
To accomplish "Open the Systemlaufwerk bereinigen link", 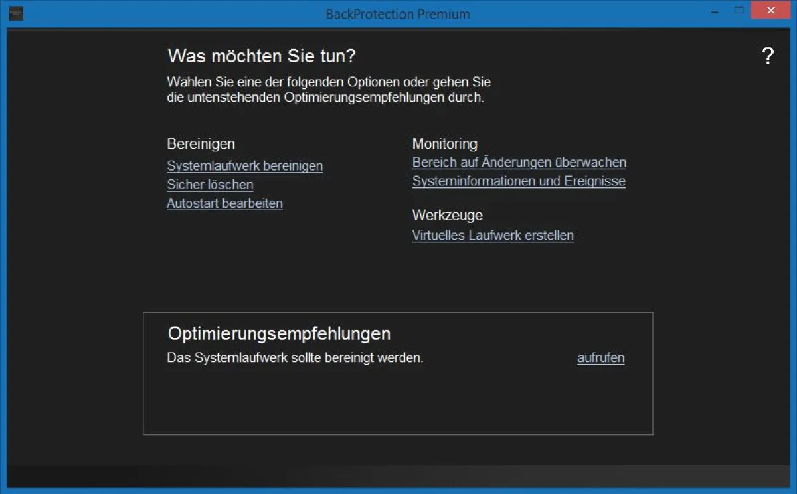I will point(244,165).
